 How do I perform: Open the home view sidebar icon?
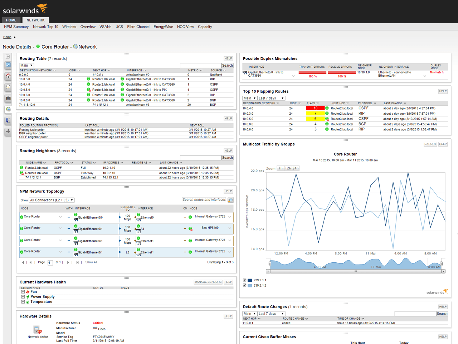[8, 76]
